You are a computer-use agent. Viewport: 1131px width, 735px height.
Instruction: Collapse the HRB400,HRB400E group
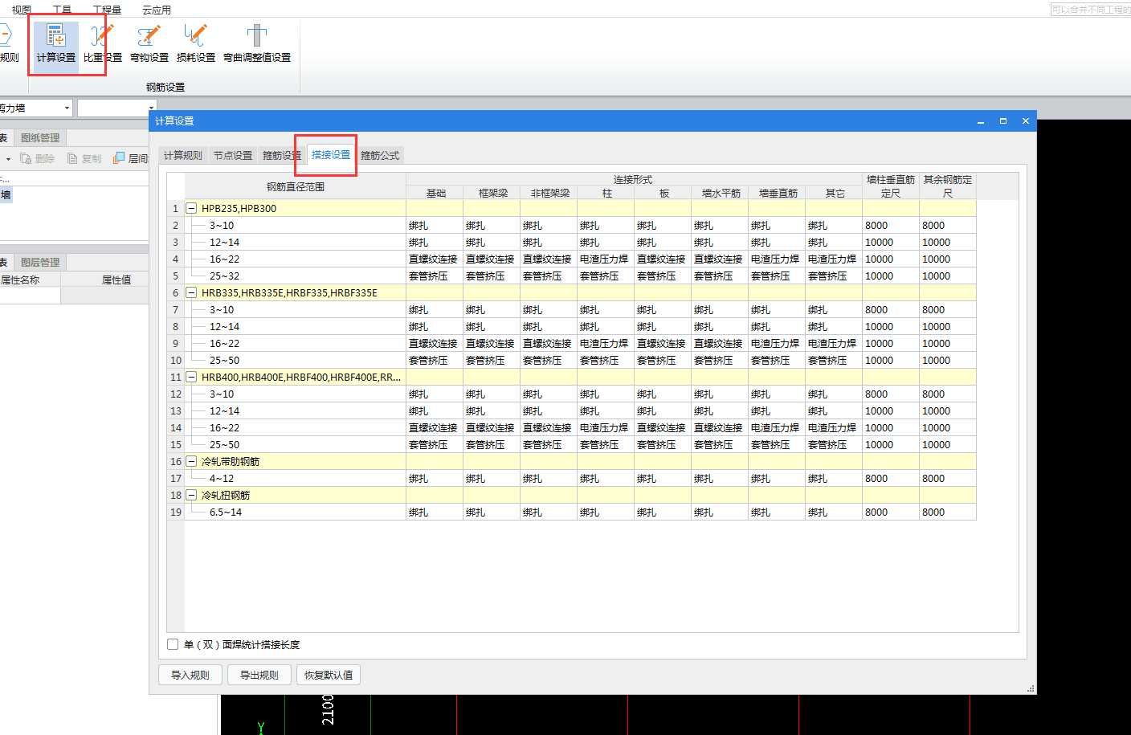tap(191, 377)
